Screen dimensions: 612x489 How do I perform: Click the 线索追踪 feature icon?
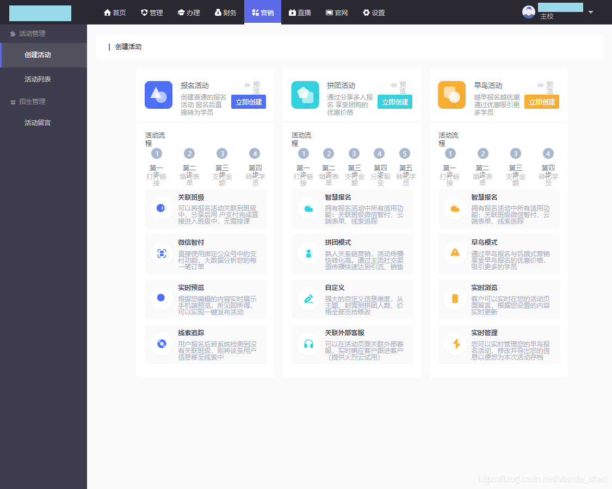162,344
